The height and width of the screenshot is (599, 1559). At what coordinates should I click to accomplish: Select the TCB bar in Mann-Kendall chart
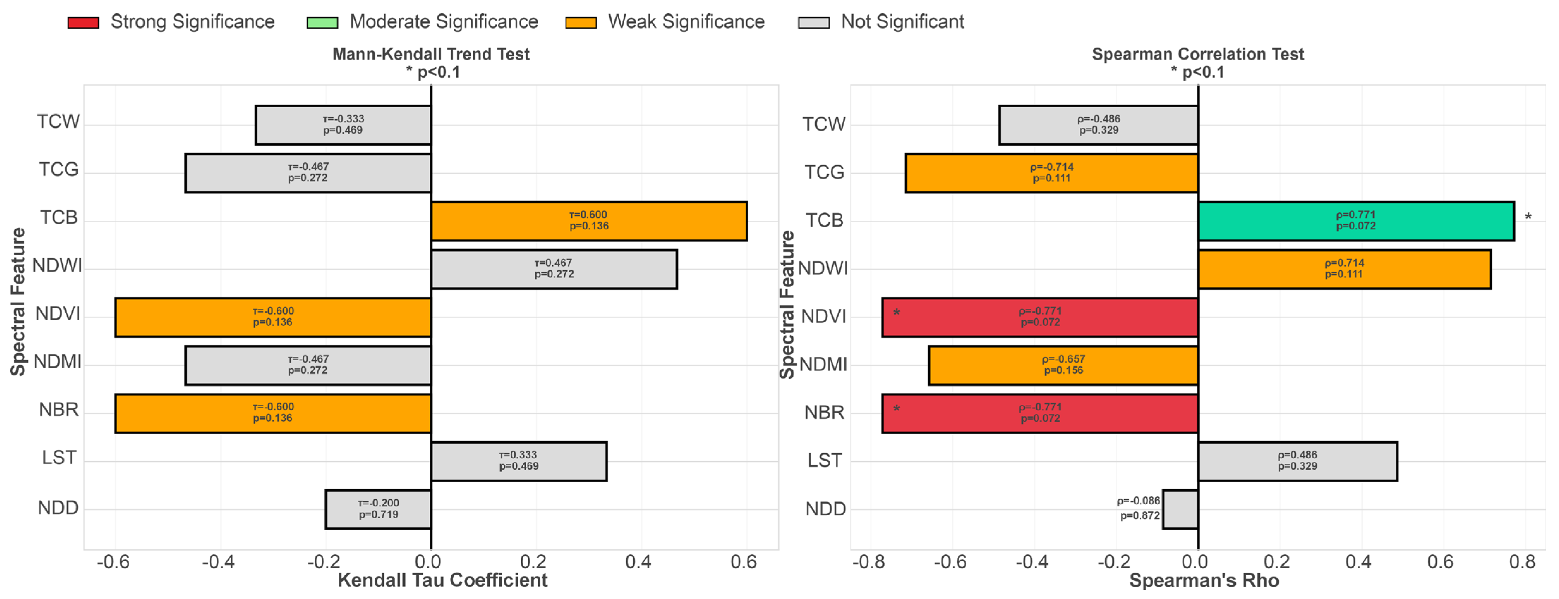coord(589,221)
